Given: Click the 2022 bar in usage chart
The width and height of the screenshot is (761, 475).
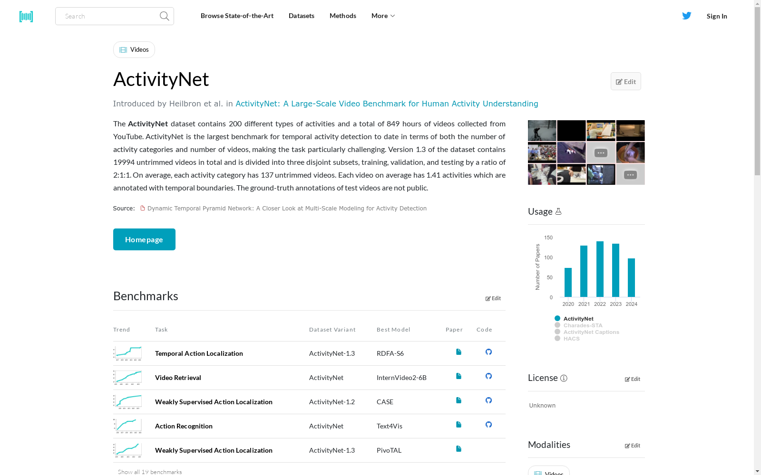Looking at the screenshot, I should (600, 269).
